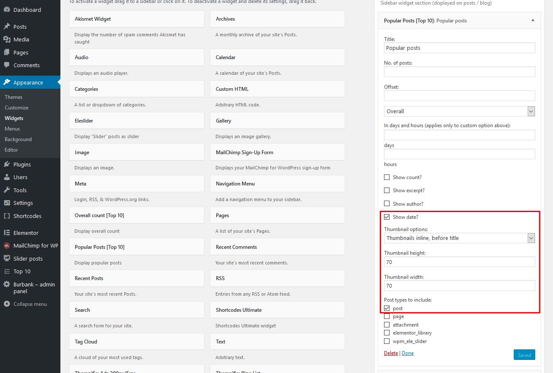Enable the Show count checkbox

387,177
